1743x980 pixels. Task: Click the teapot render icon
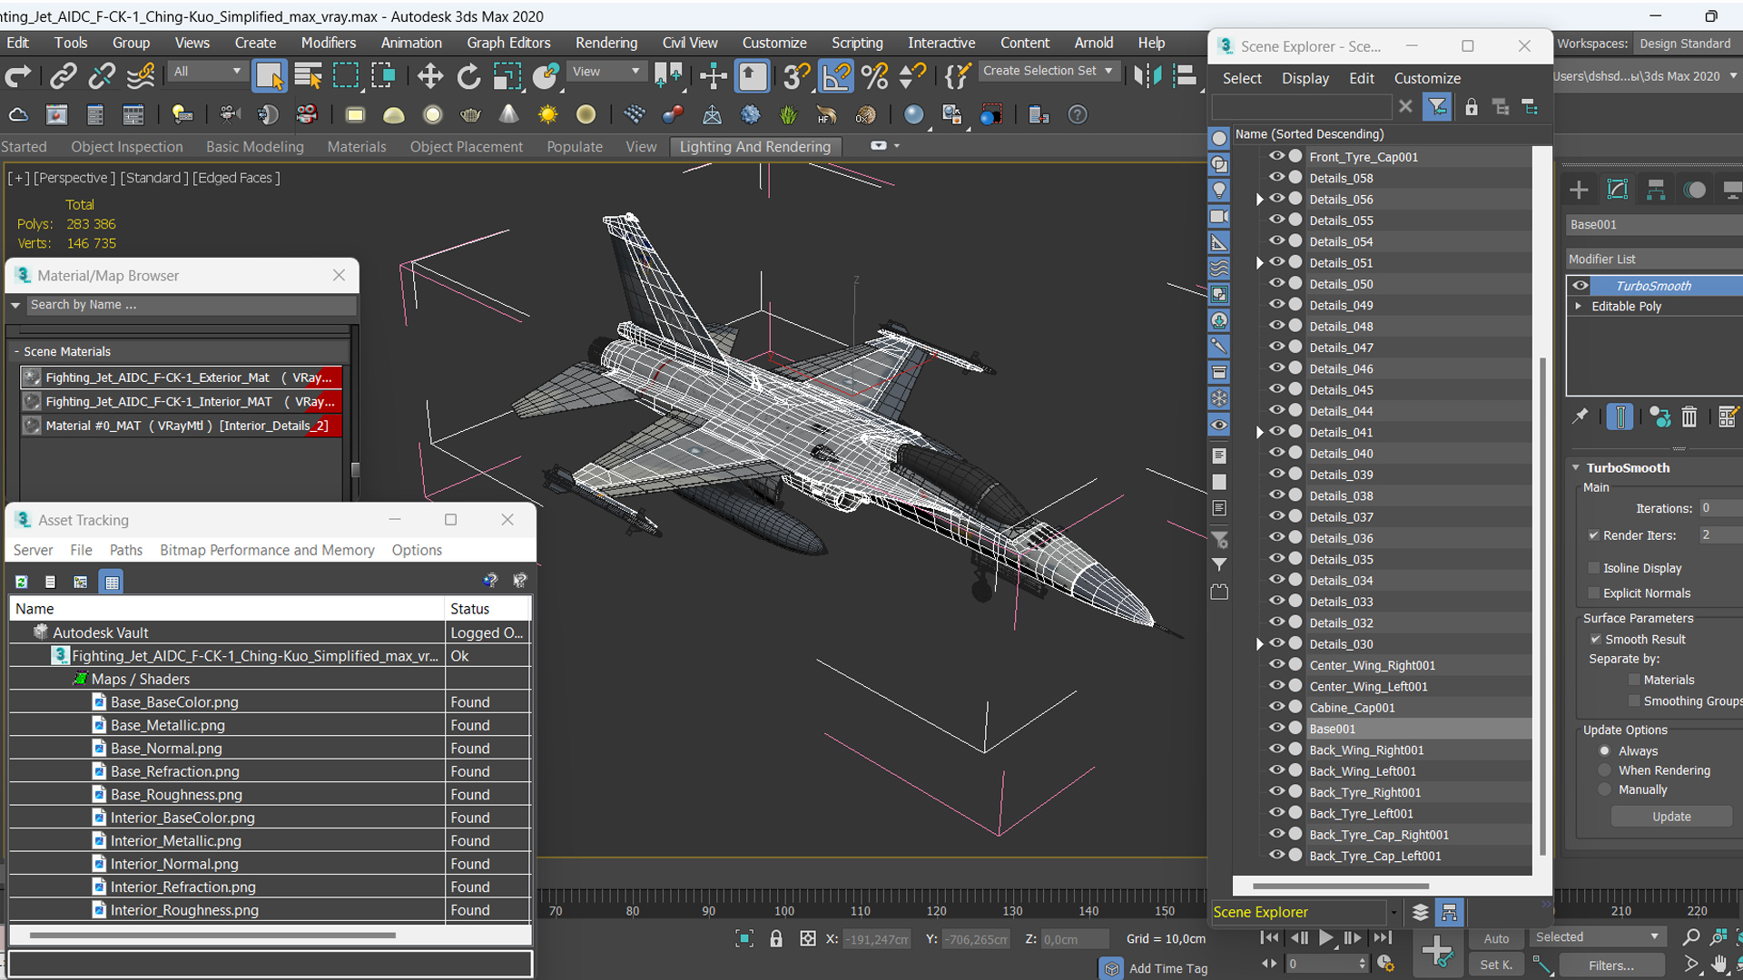point(470,115)
